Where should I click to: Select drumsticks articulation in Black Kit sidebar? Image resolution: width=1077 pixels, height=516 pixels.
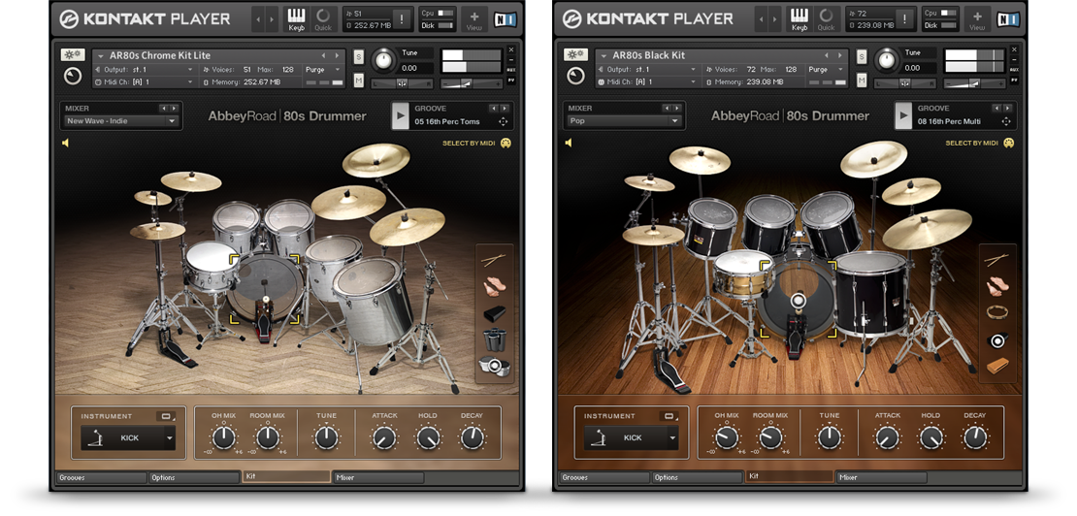pyautogui.click(x=996, y=260)
